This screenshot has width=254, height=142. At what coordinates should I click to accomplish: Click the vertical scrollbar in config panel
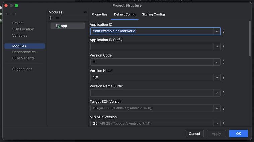(x=250, y=39)
